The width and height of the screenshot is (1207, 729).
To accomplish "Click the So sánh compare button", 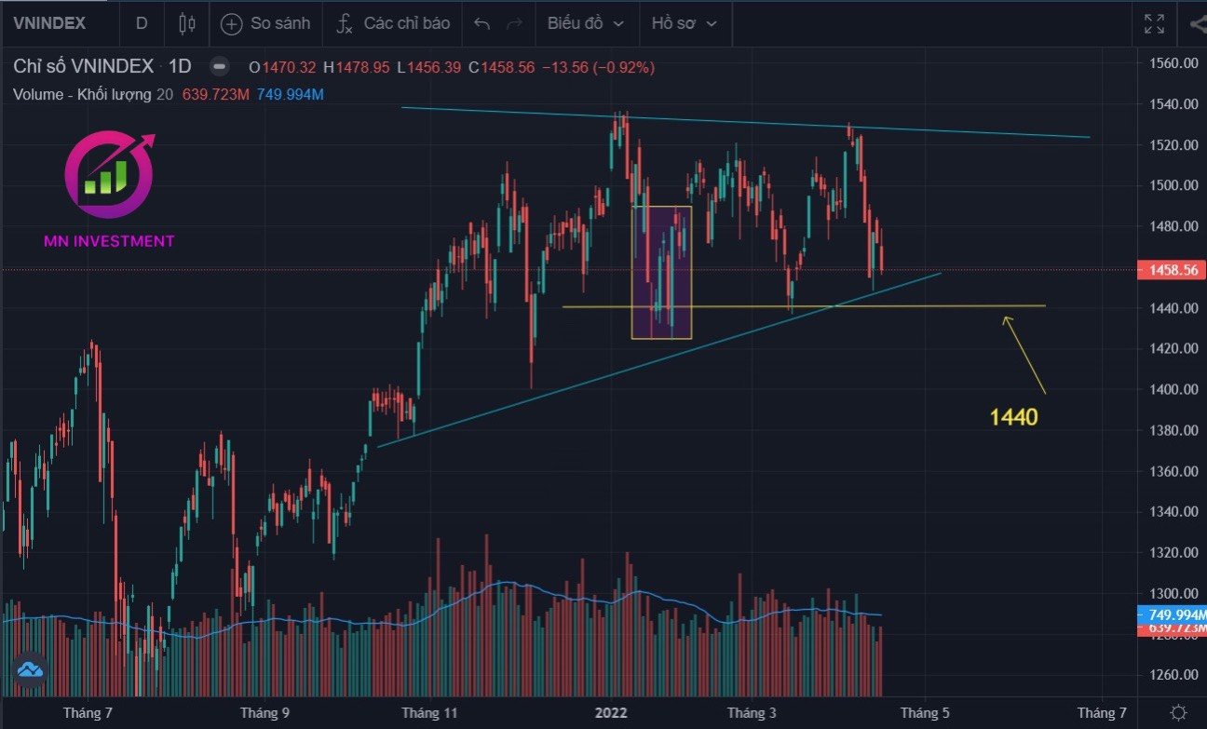I will pos(265,23).
